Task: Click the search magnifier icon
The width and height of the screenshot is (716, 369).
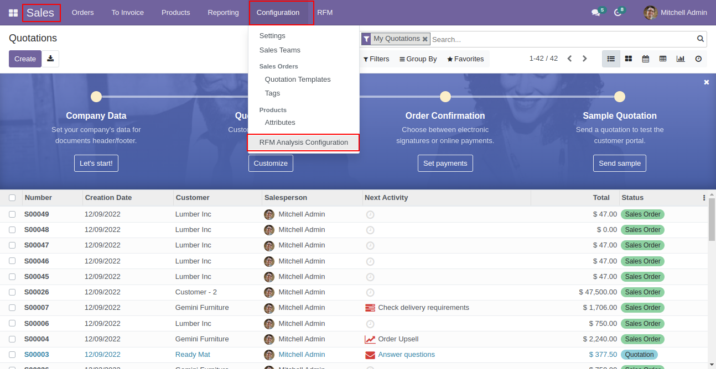Action: click(x=701, y=39)
